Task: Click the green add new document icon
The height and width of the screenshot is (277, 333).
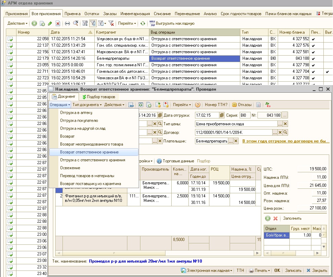Action: coord(34,23)
